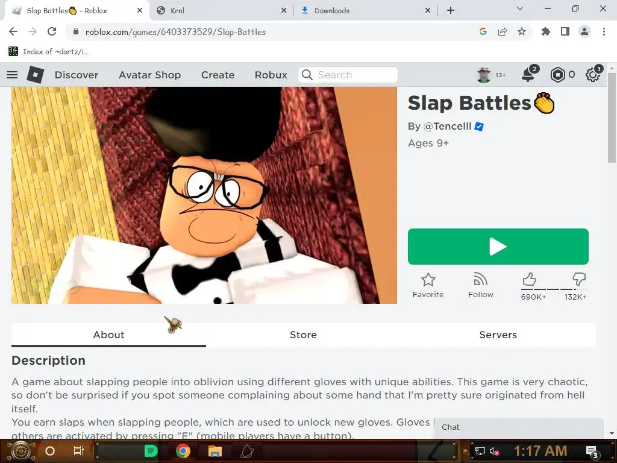617x463 pixels.
Task: Click the Roblox Search input field
Action: (x=348, y=75)
